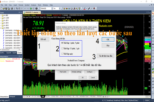Select 'Thiết lập 1 phút, 5 phút' radio option
Image resolution: width=154 pixels, height=102 pixels.
tap(62, 43)
